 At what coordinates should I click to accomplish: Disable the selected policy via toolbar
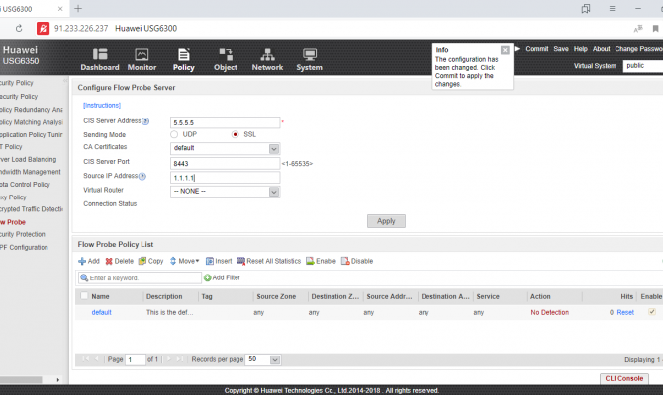(x=357, y=261)
